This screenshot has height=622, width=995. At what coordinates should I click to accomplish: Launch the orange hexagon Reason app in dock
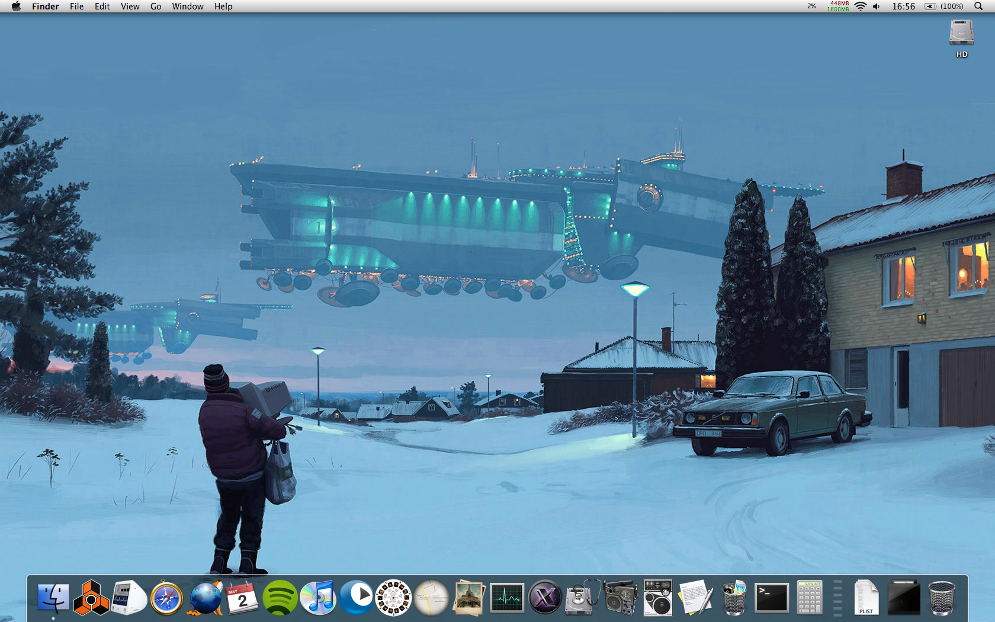coord(91,597)
